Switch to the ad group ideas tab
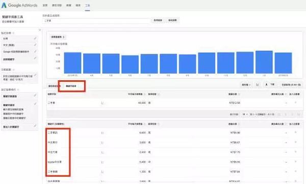 [55, 86]
